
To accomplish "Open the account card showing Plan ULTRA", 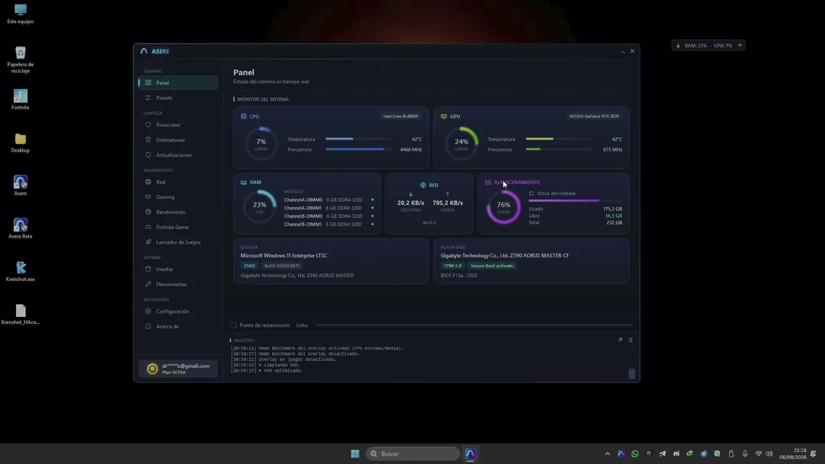I will (178, 369).
